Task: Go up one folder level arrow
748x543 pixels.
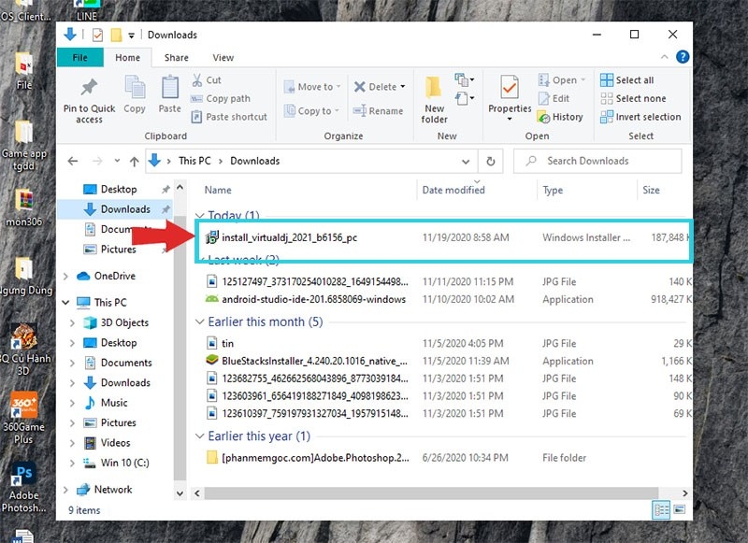Action: pyautogui.click(x=134, y=162)
